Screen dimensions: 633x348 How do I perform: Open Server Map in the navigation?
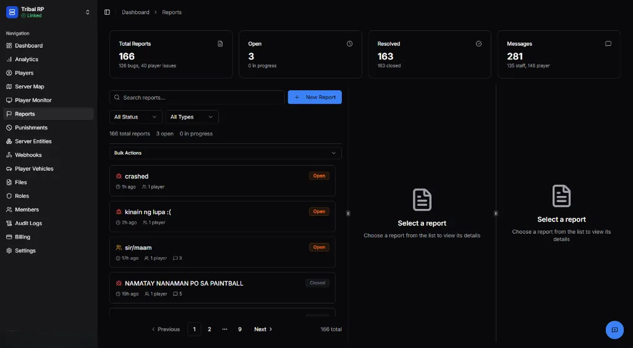(x=48, y=87)
